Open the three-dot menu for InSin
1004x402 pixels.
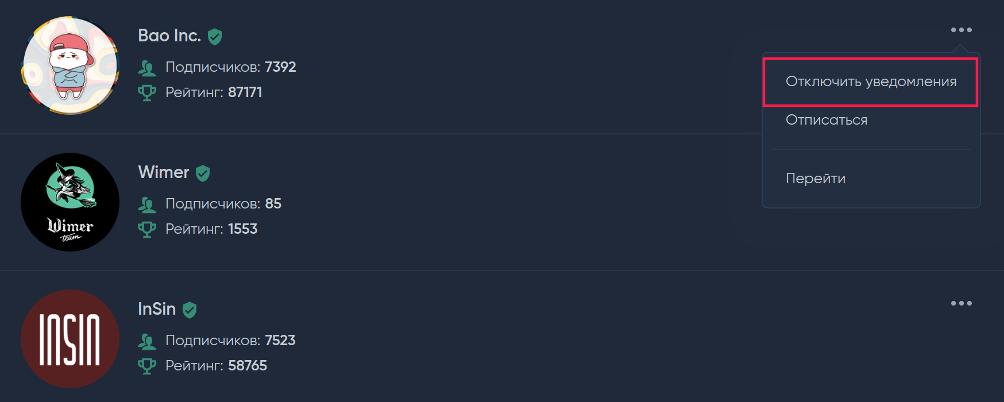[x=961, y=303]
